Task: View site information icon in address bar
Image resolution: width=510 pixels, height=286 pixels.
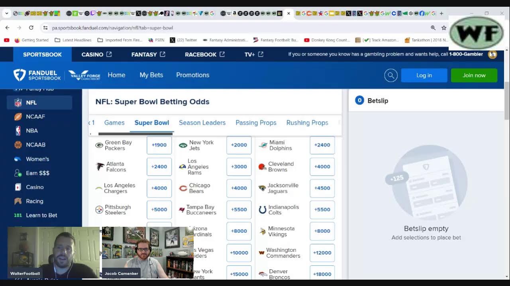Action: click(x=45, y=28)
